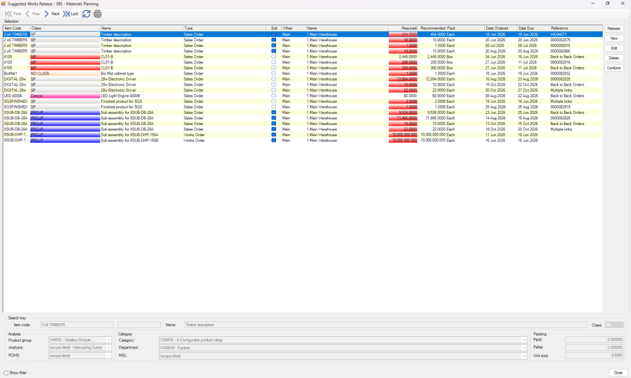631x378 pixels.
Task: Sort by the Reference column header
Action: click(576, 28)
